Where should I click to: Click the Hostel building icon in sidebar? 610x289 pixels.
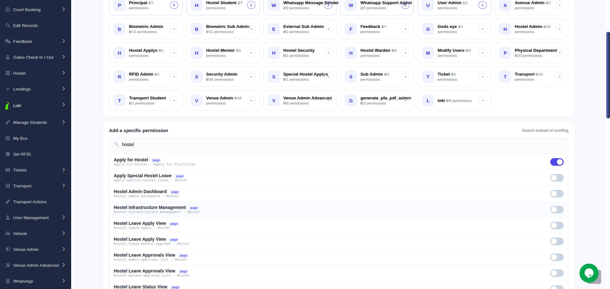8,73
